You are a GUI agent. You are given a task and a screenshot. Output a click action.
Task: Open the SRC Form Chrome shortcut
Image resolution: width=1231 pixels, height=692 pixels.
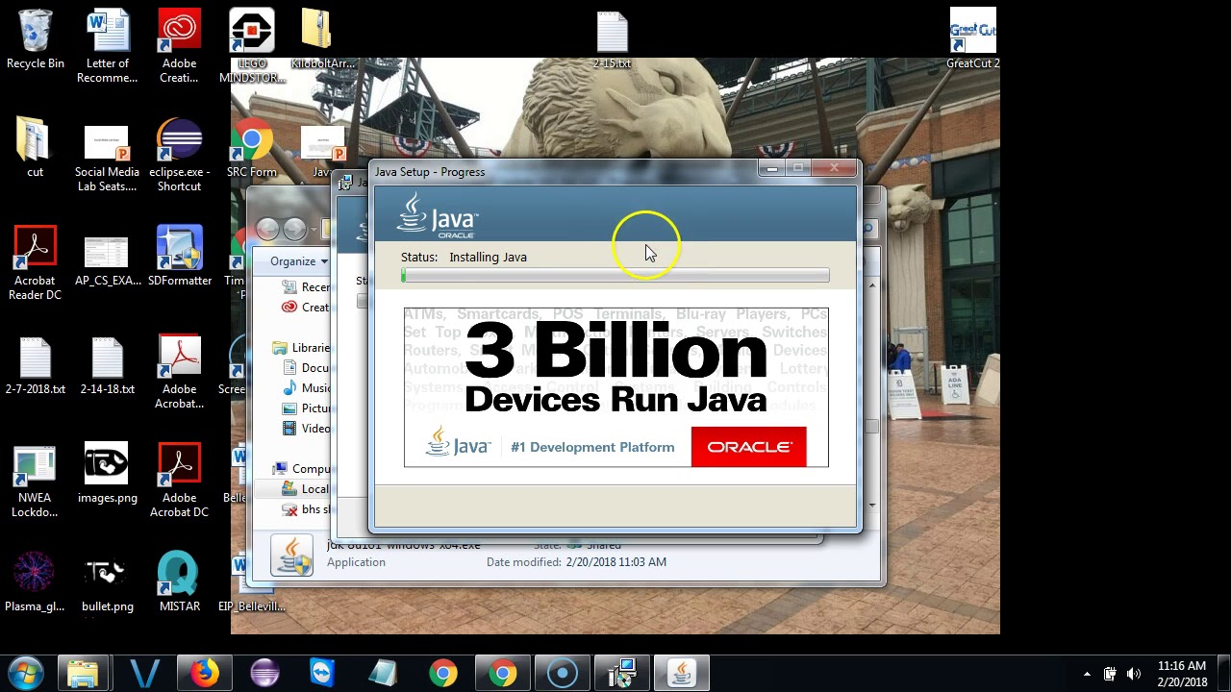coord(252,147)
